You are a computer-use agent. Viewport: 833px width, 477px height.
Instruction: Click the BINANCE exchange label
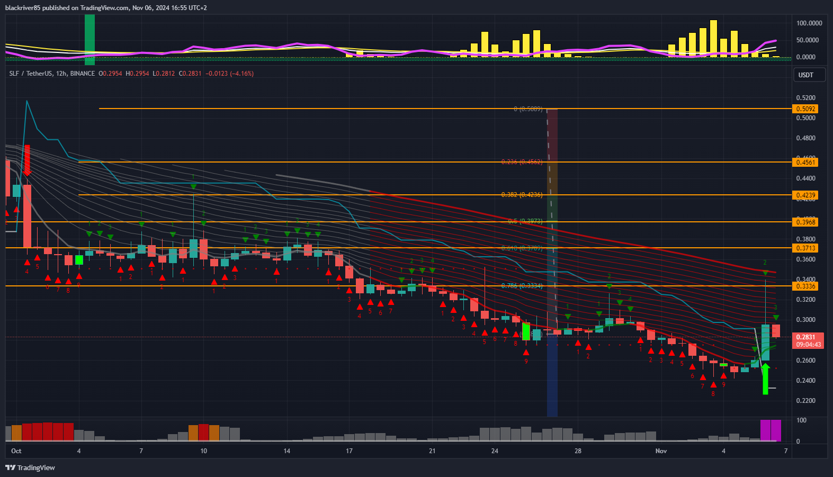click(83, 74)
